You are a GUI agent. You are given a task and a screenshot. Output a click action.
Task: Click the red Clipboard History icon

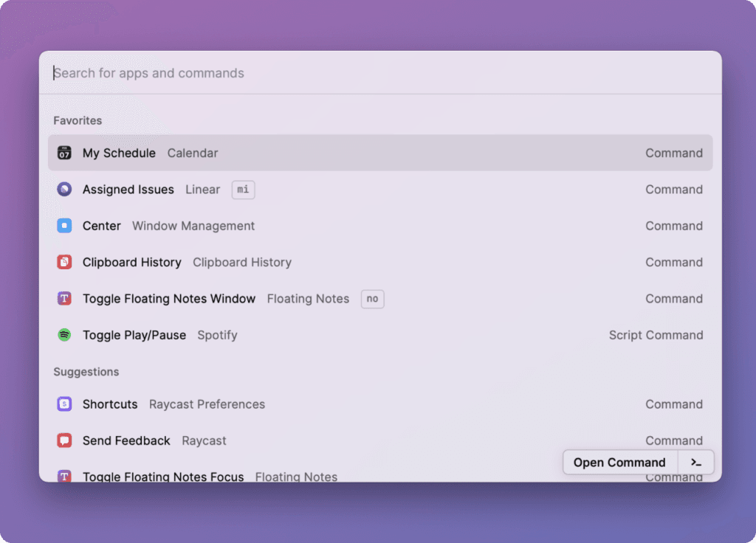64,262
